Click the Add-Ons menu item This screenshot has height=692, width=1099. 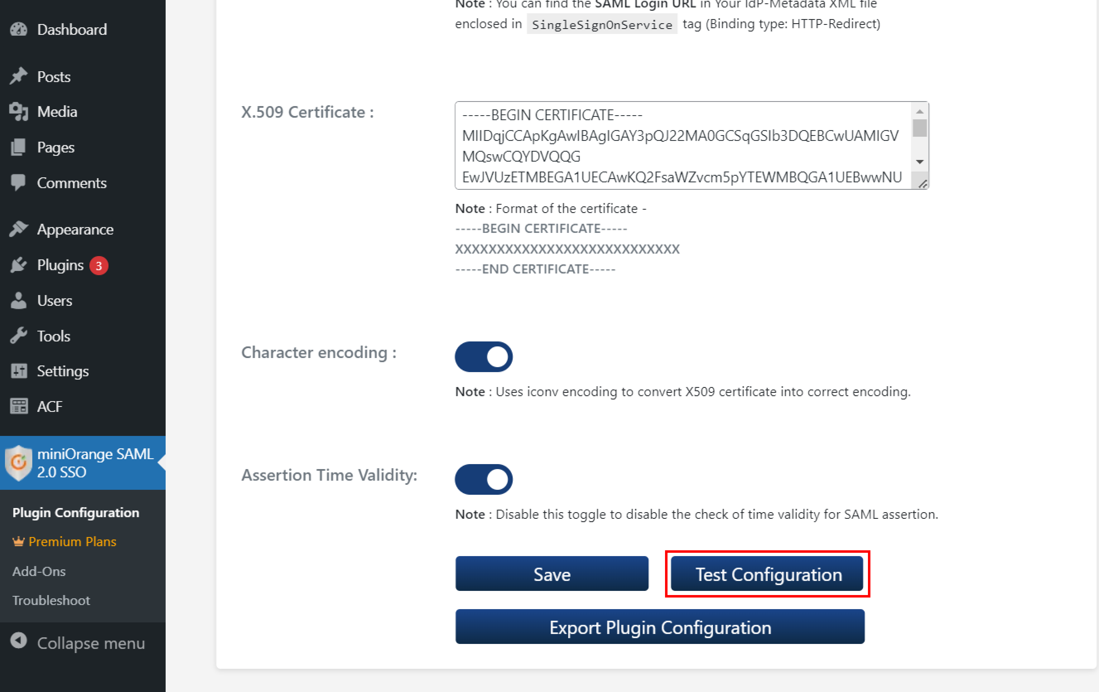point(39,570)
